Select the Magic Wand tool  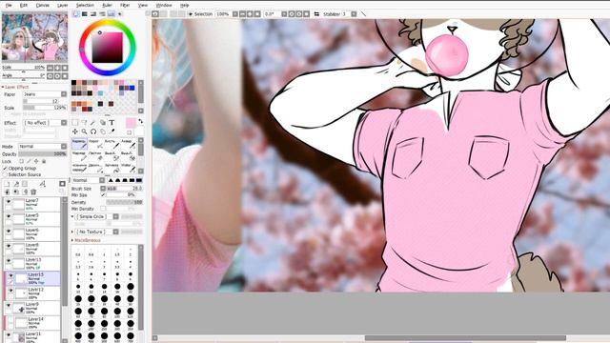(93, 123)
